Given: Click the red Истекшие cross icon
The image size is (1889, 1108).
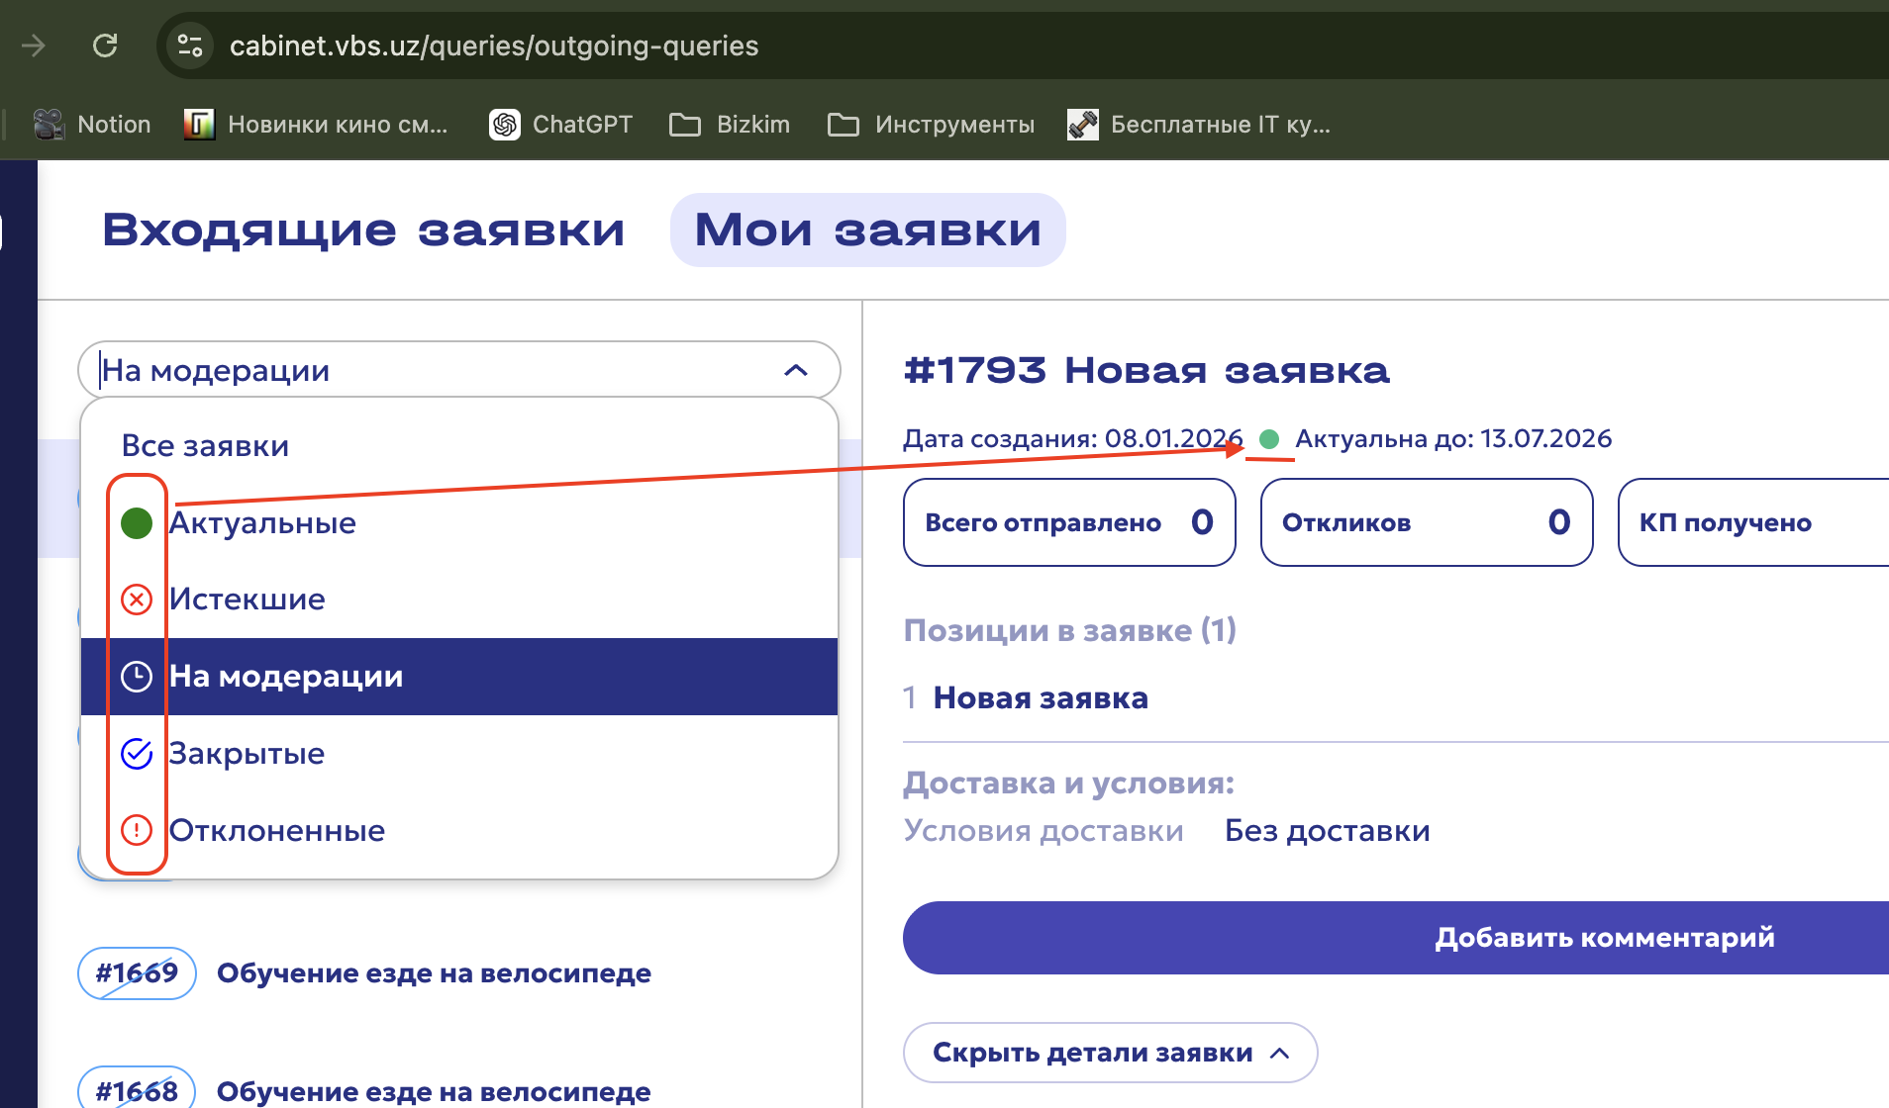Looking at the screenshot, I should point(137,600).
